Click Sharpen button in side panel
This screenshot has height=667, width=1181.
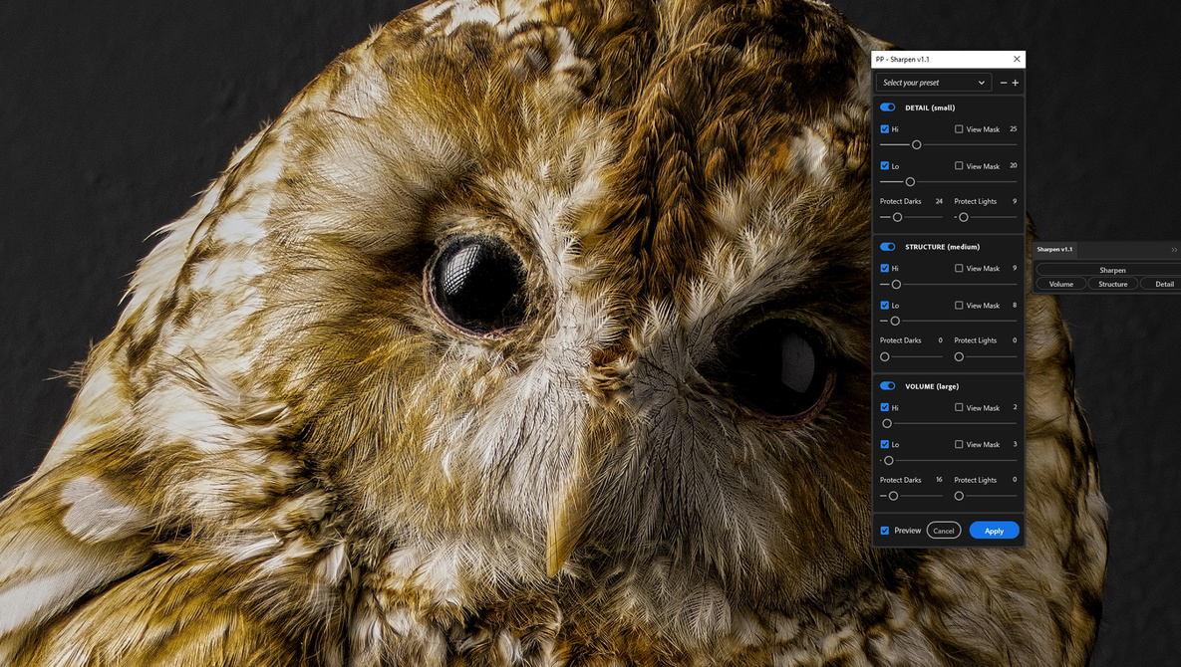(1111, 270)
